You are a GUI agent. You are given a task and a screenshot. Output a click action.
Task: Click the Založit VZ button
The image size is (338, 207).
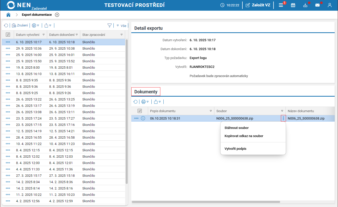[x=258, y=5]
